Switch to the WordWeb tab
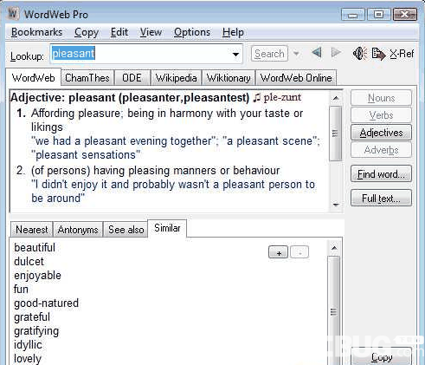Screen dimensions: 425x365 [34, 78]
